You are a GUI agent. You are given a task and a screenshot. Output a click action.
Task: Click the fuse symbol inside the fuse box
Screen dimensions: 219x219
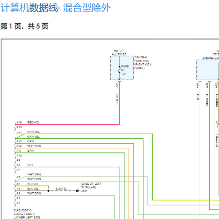(x=119, y=70)
